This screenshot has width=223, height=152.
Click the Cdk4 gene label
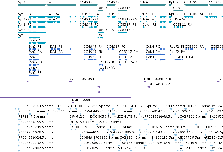pos(144,2)
